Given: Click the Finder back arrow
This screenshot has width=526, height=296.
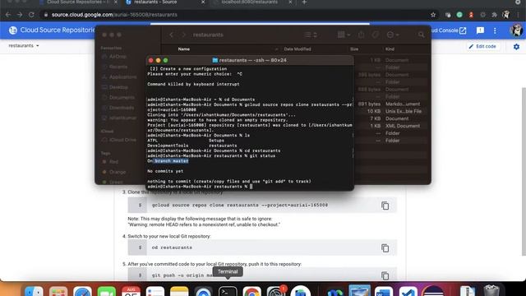Looking at the screenshot, I should point(172,35).
